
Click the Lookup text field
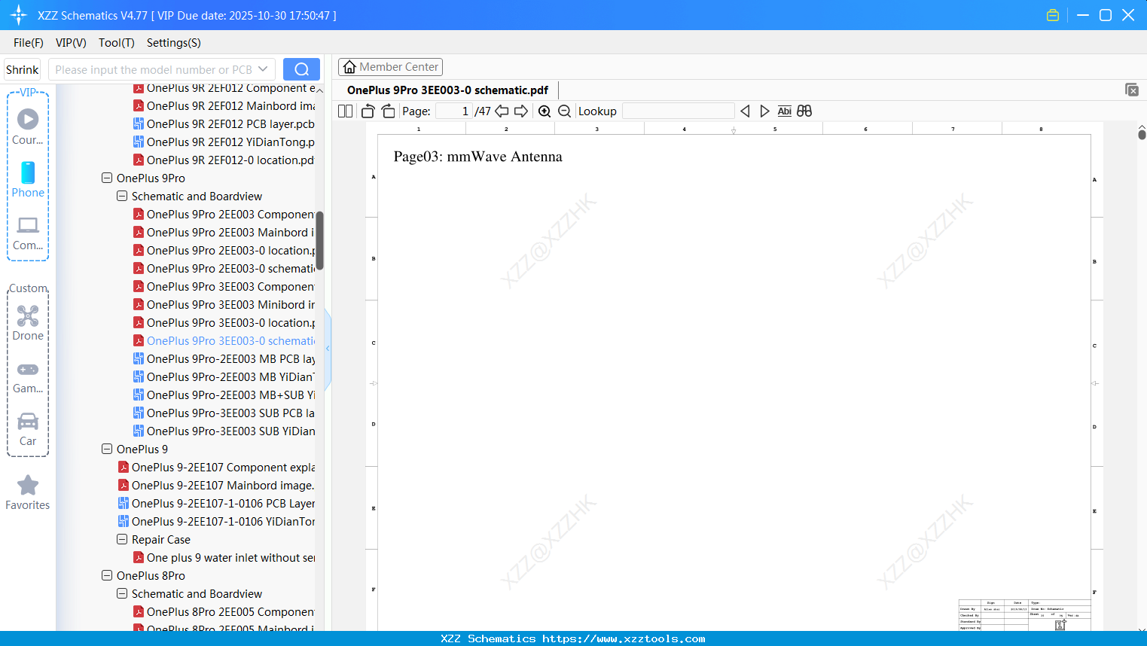tap(679, 111)
